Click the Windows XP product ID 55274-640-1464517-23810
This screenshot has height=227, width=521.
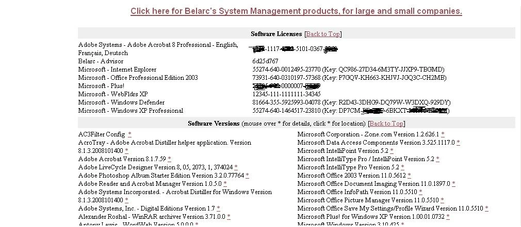coord(286,111)
